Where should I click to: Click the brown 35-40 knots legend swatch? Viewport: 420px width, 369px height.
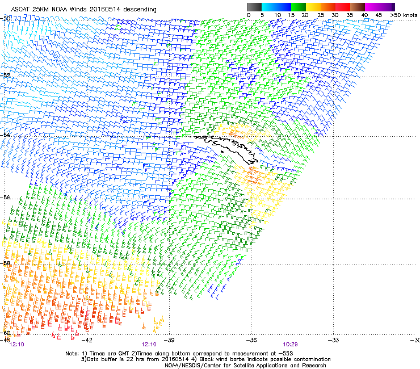click(358, 7)
